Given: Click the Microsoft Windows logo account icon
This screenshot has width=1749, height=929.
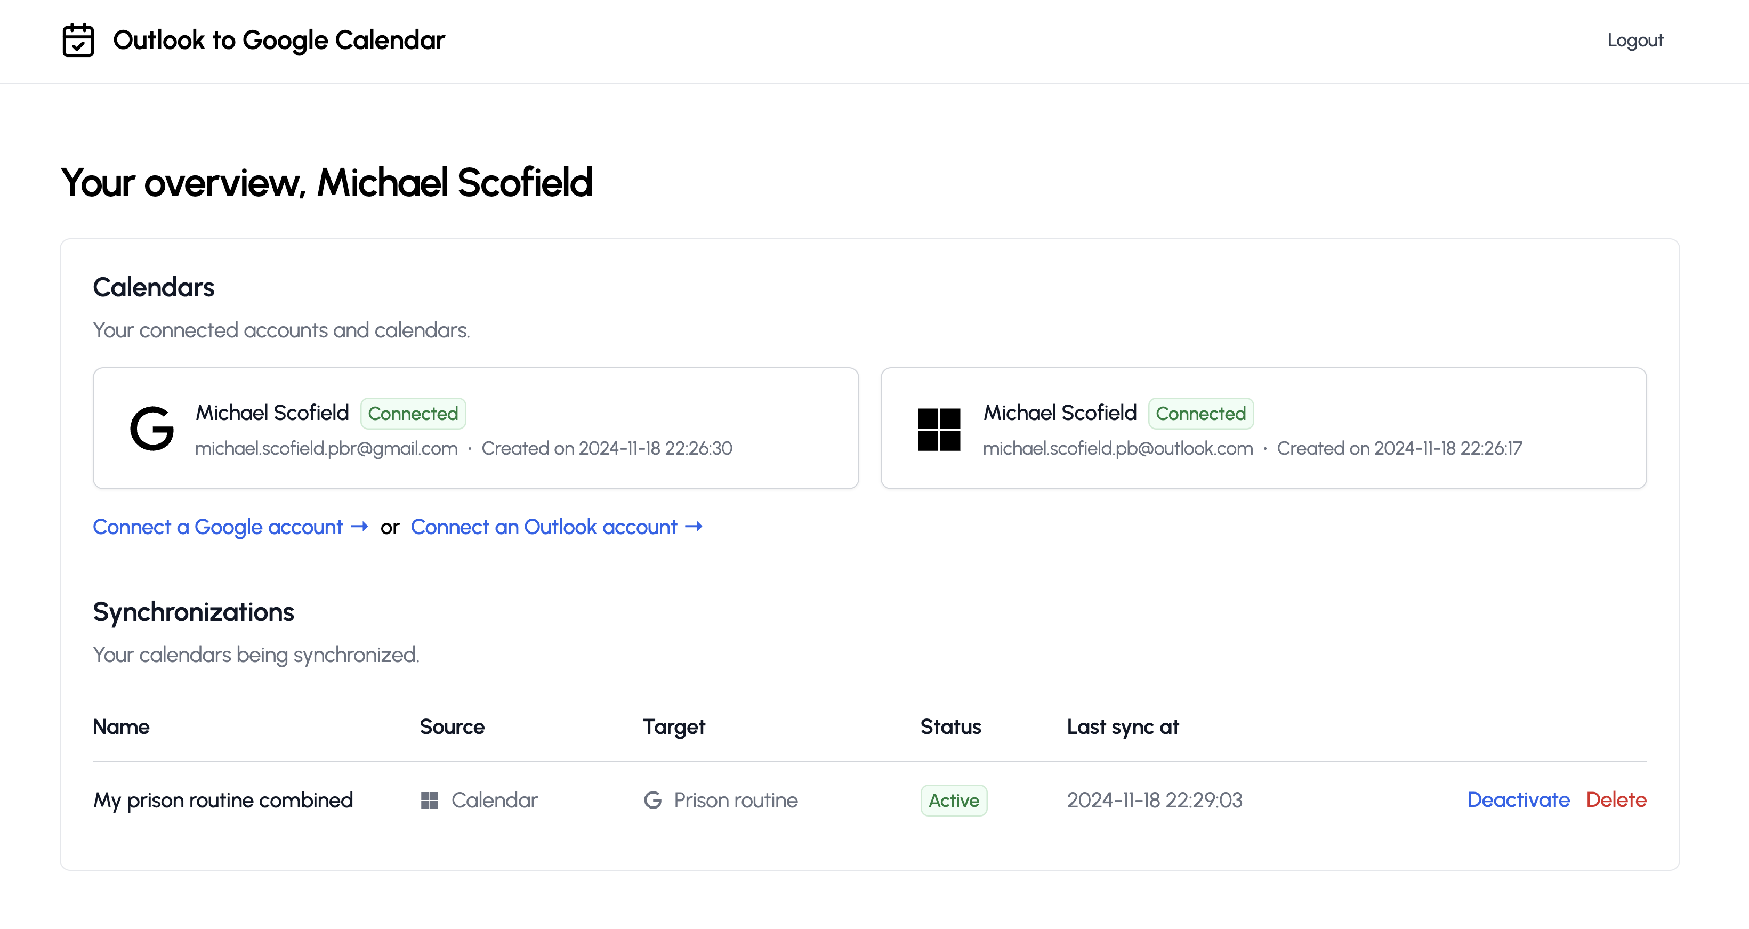Looking at the screenshot, I should point(939,429).
